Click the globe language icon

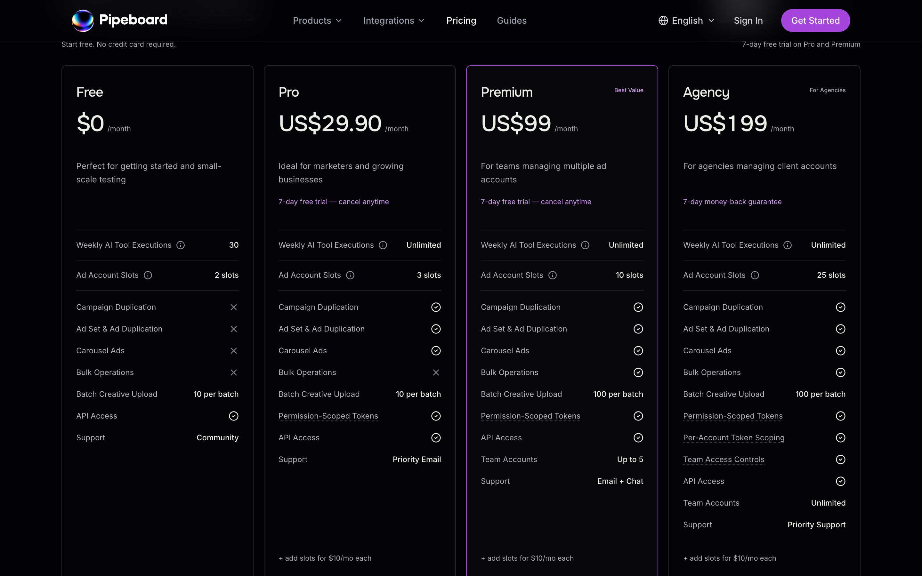pos(663,20)
